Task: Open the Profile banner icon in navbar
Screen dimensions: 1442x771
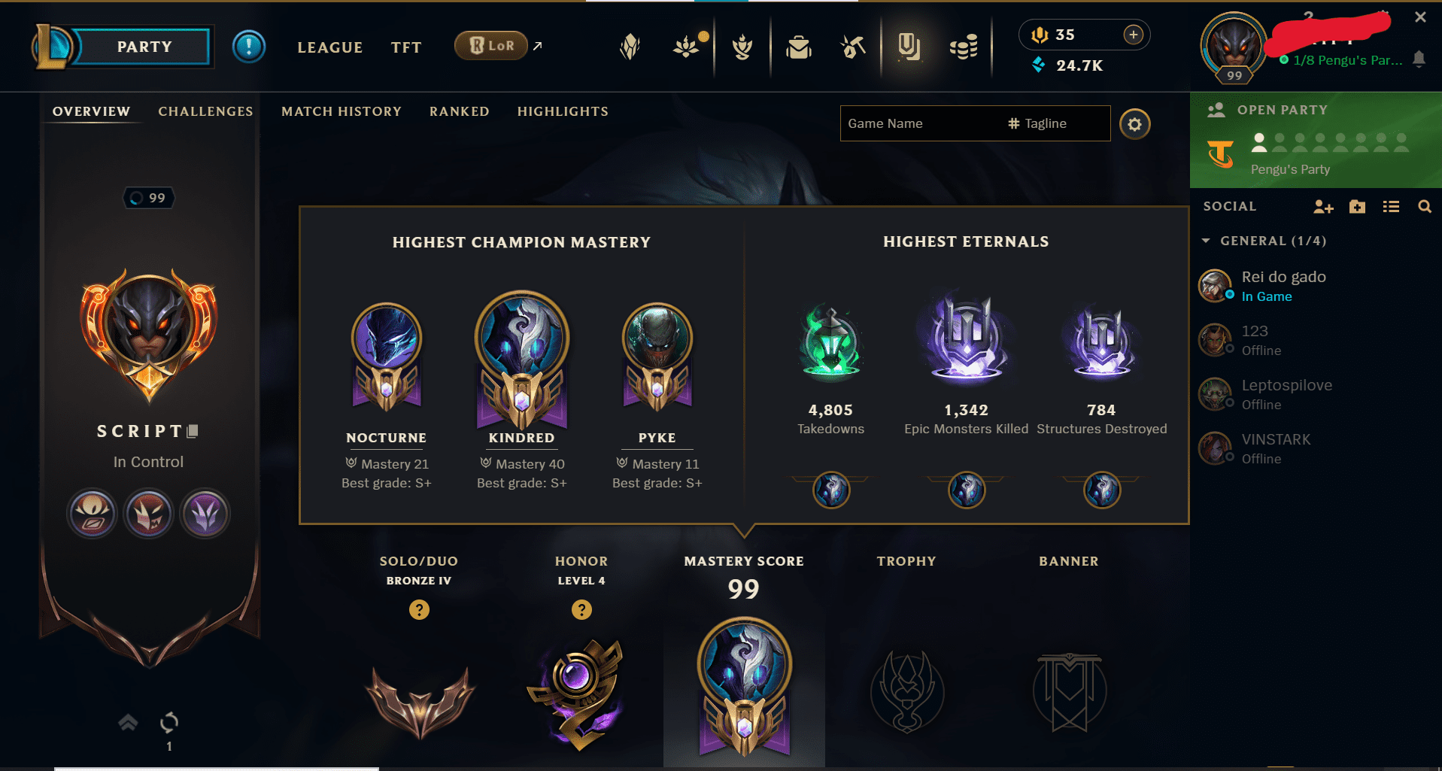Action: click(909, 47)
